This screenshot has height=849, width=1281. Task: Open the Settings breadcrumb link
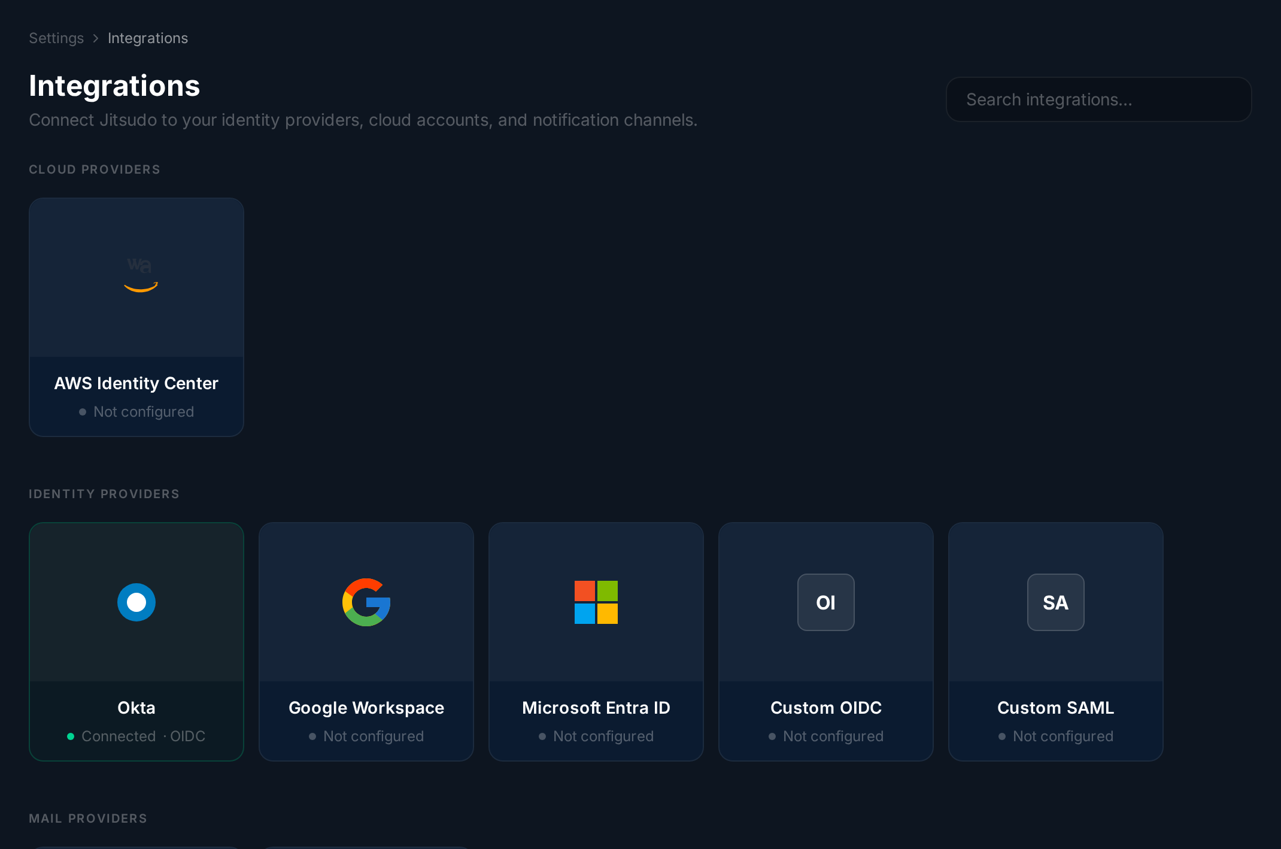56,38
